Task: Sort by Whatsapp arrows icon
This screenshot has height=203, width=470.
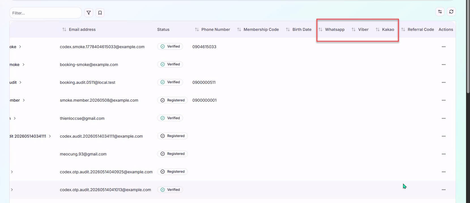Action: [320, 29]
